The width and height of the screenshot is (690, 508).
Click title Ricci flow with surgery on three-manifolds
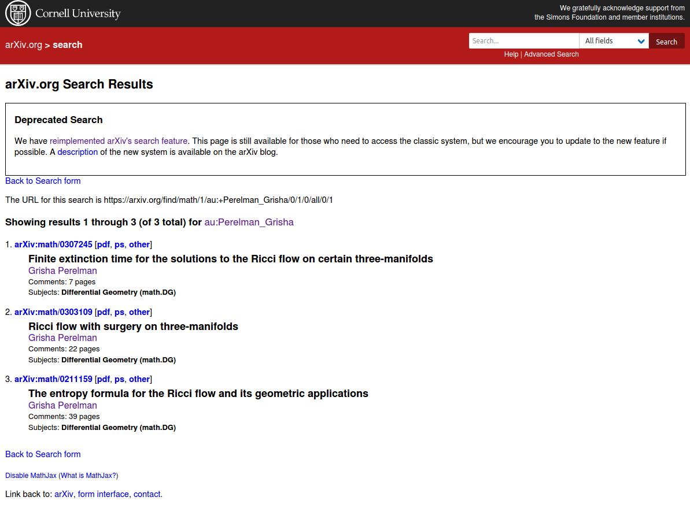[134, 327]
